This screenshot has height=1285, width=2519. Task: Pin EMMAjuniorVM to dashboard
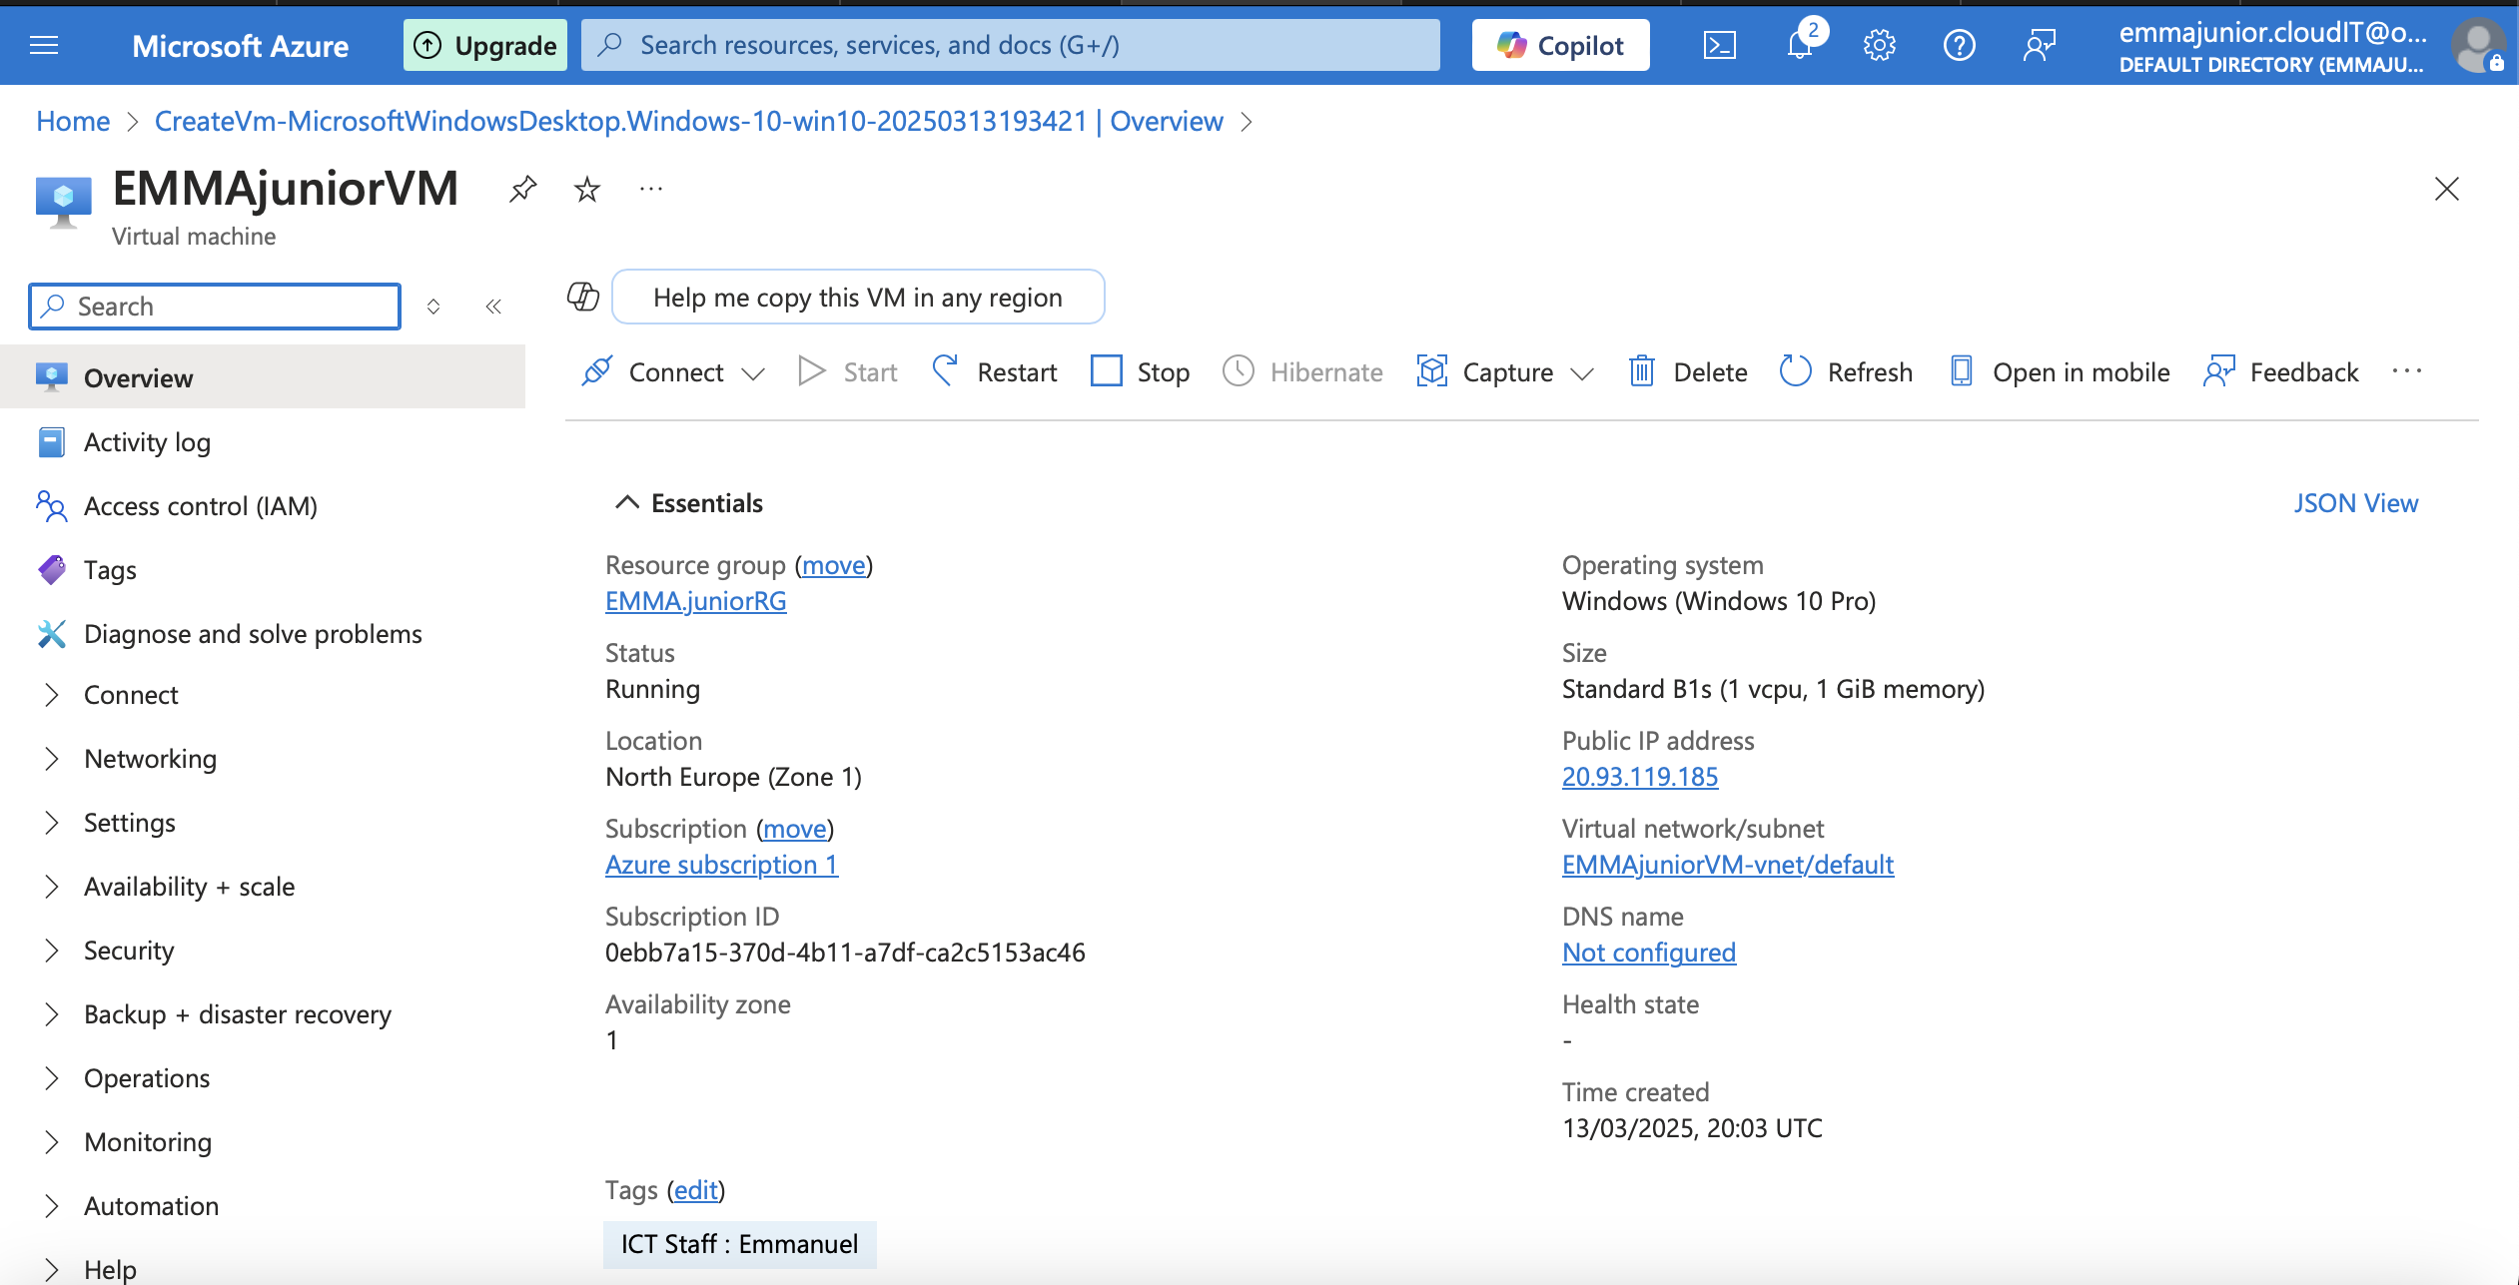click(x=522, y=189)
